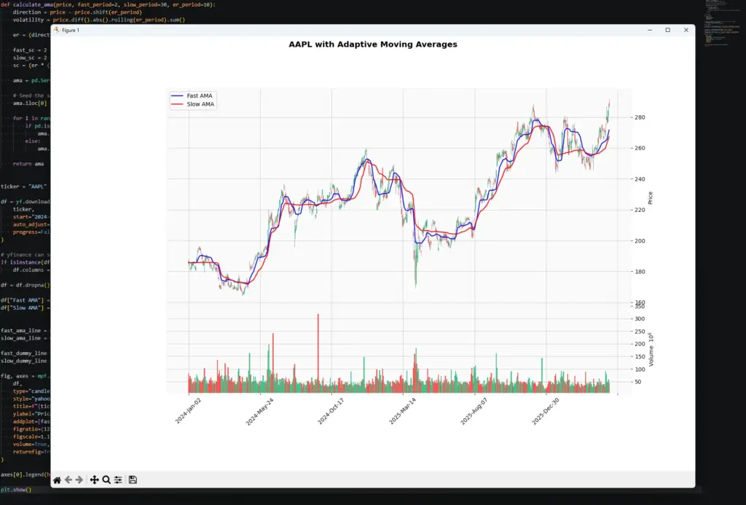
Task: Maximize the Figure 1 window
Action: (x=667, y=30)
